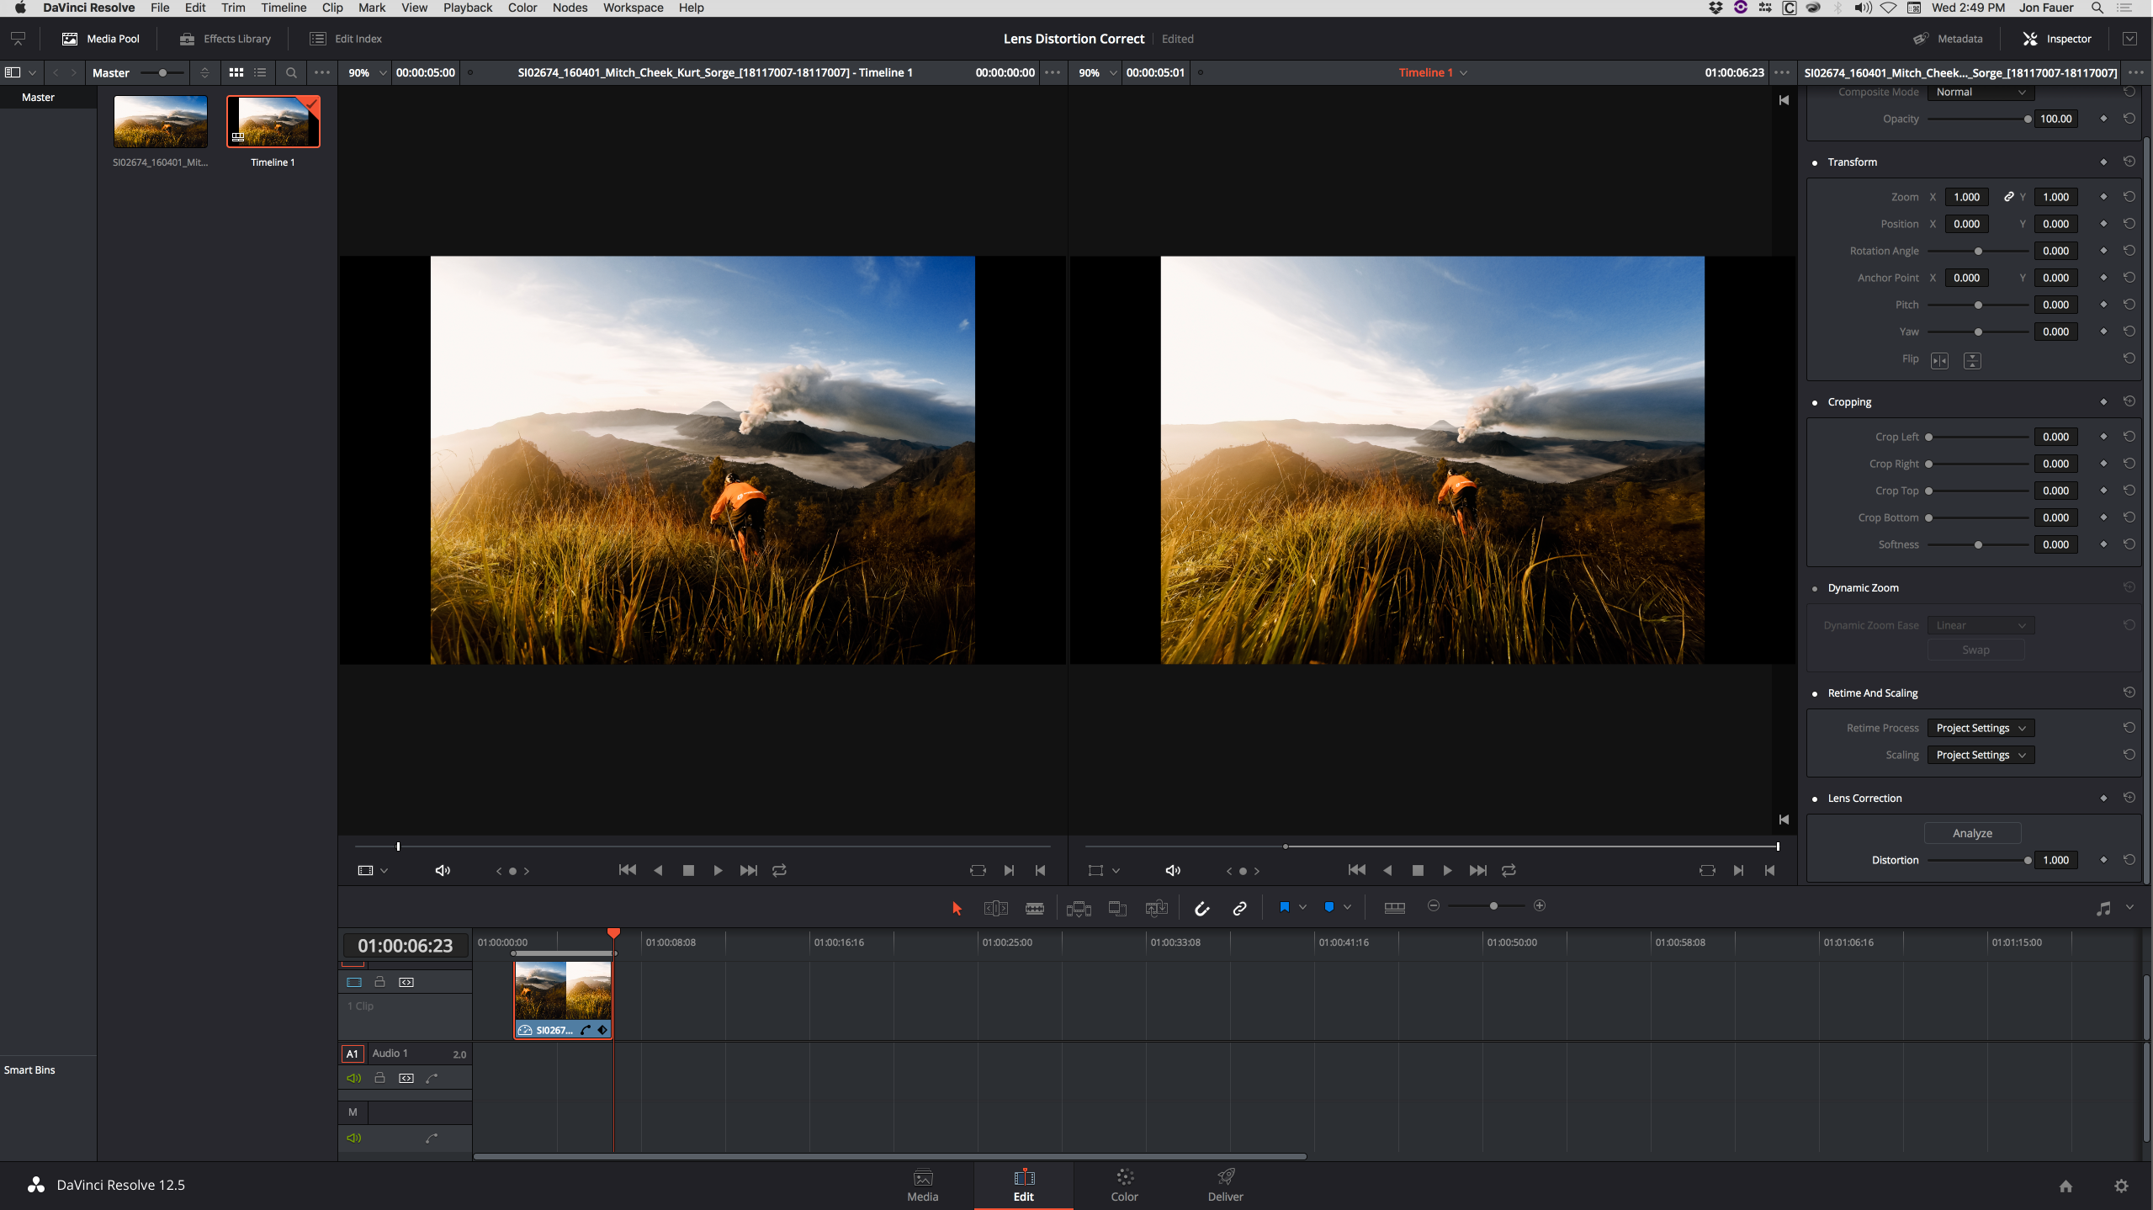Enable the Dynamic Zoom section toggle

point(1814,588)
